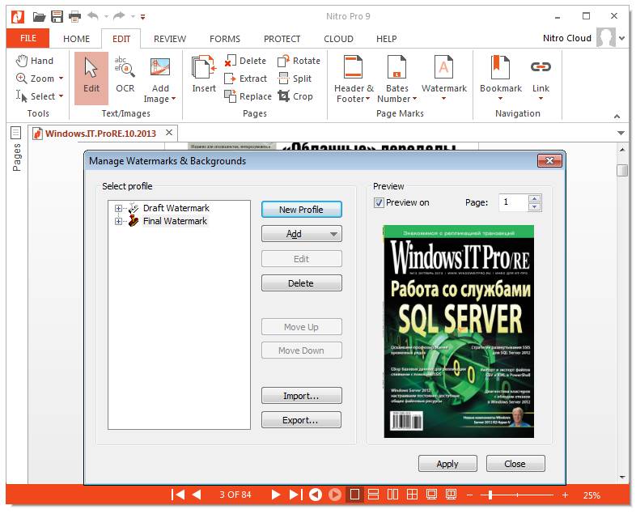
Task: Open the Zoom tool dropdown
Action: [61, 79]
